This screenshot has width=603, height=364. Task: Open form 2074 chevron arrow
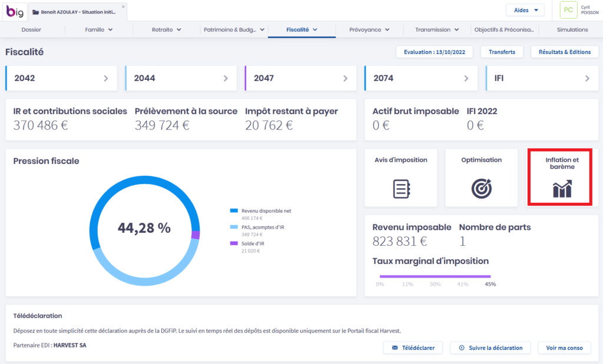pos(466,78)
